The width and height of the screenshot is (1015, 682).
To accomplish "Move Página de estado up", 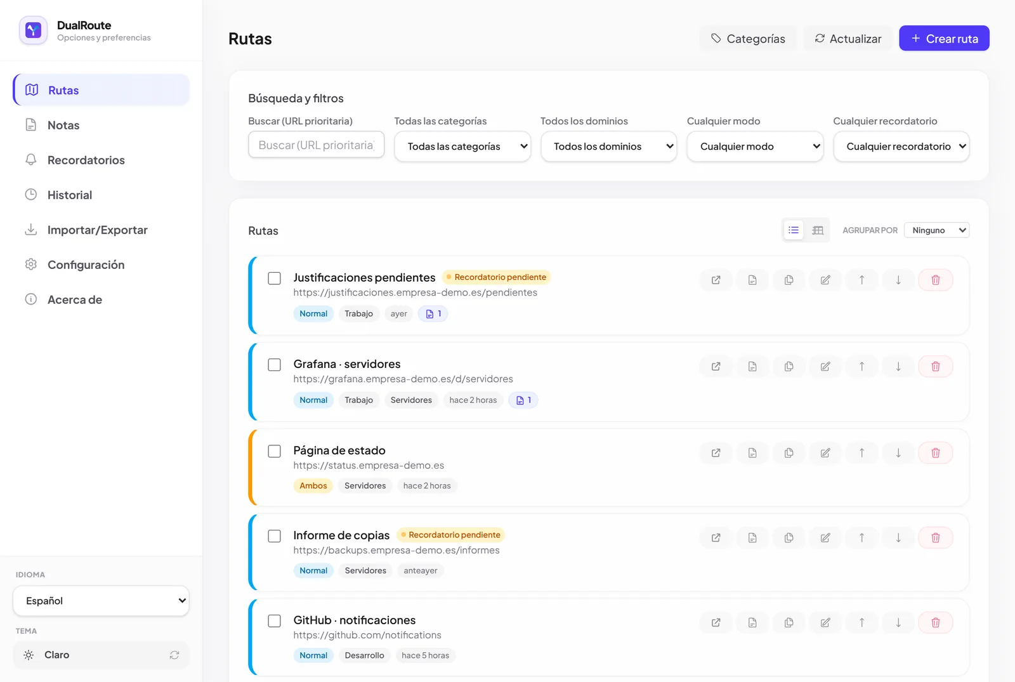I will [861, 452].
